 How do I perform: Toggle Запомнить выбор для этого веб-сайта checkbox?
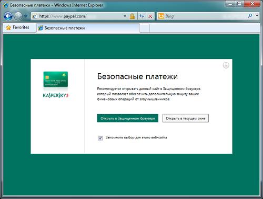[x=100, y=138]
